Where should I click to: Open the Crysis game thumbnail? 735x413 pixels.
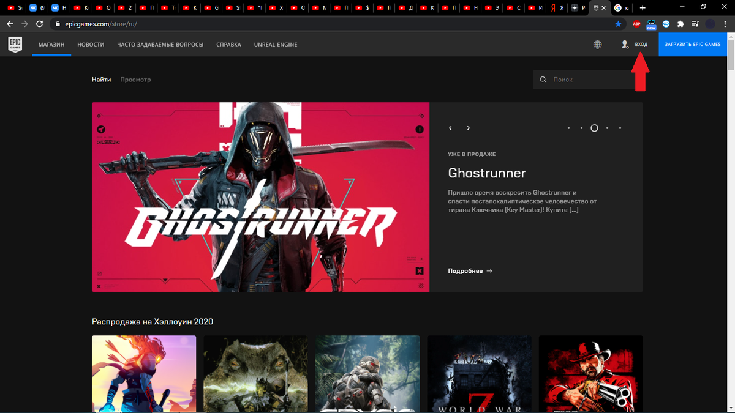(x=367, y=374)
